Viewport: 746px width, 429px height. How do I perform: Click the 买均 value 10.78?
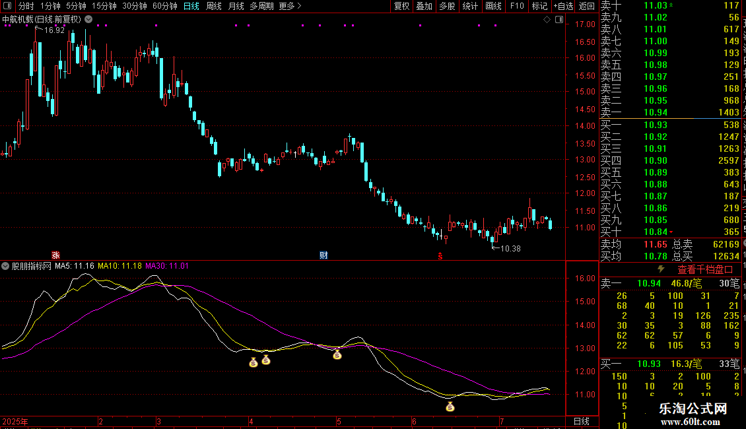(656, 256)
